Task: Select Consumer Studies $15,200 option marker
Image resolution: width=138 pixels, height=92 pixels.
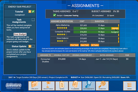Action: 118,35
